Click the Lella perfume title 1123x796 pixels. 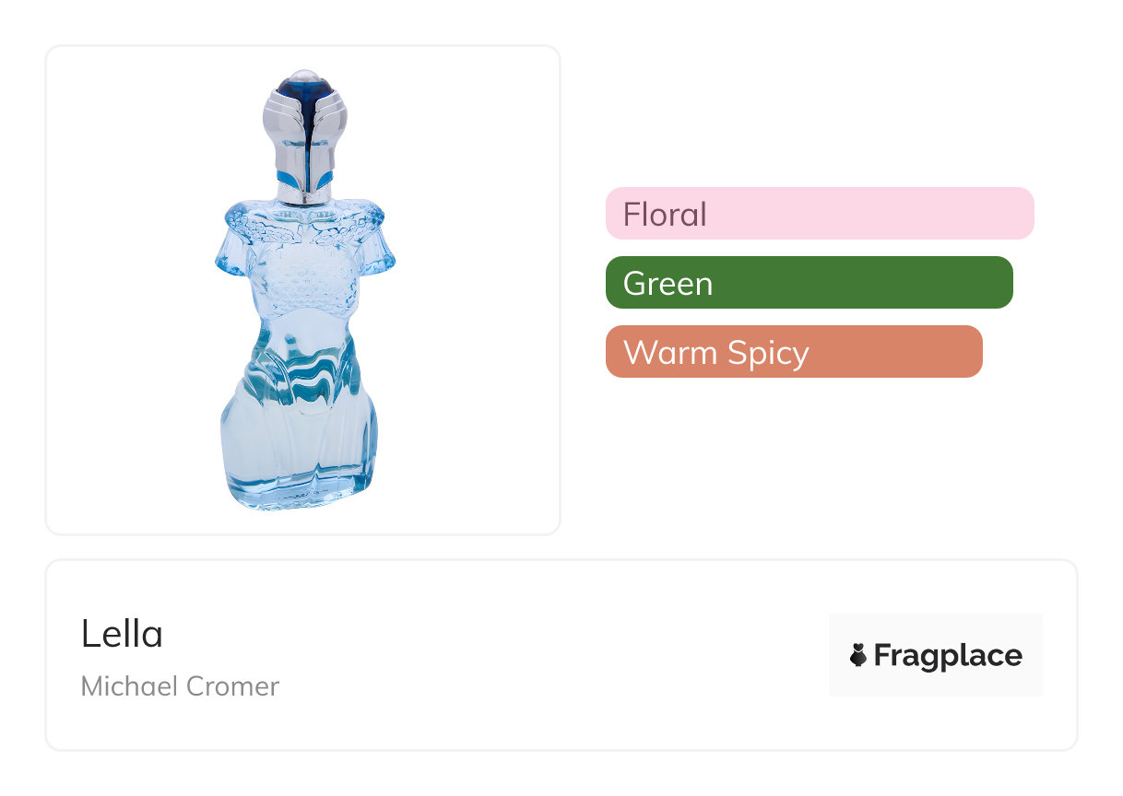122,634
